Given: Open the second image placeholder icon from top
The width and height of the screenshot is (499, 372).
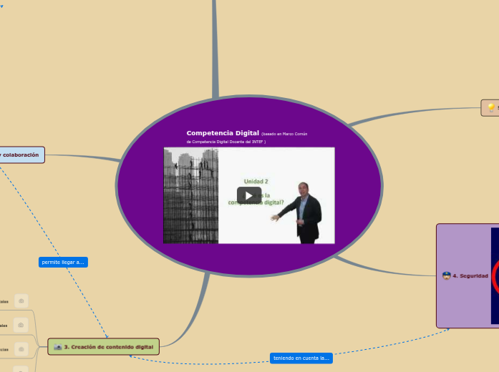Looking at the screenshot, I should (21, 325).
